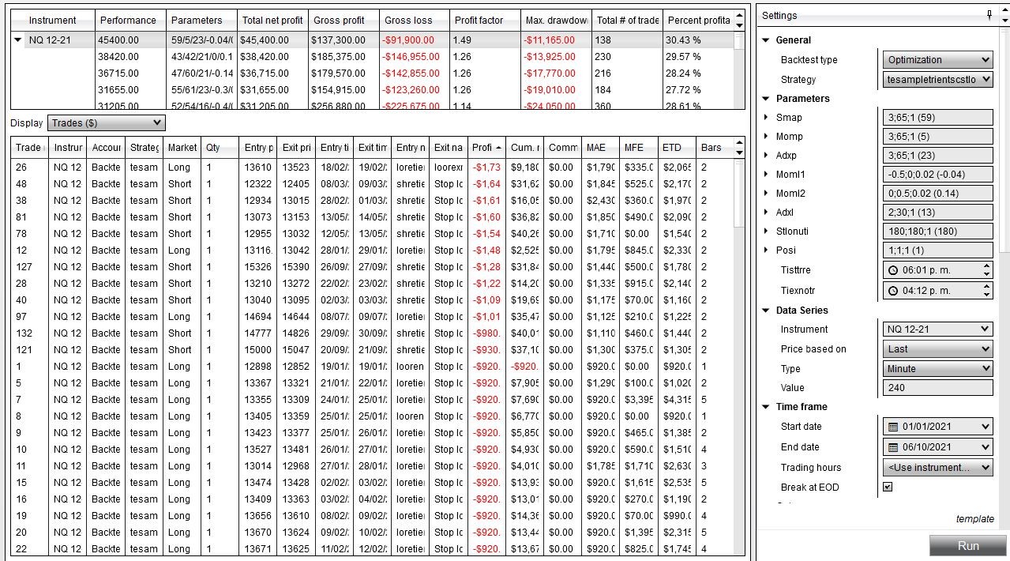Click the Run button

coord(969,545)
